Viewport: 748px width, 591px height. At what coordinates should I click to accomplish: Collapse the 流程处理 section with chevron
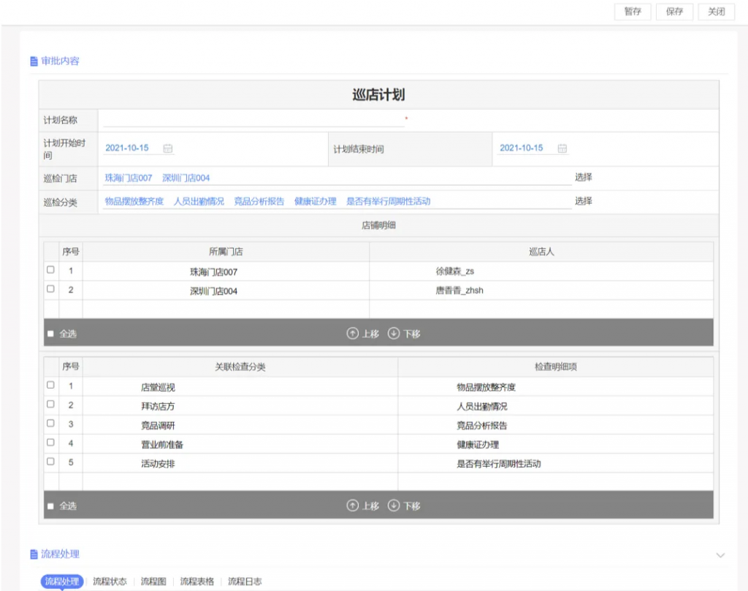(x=720, y=555)
